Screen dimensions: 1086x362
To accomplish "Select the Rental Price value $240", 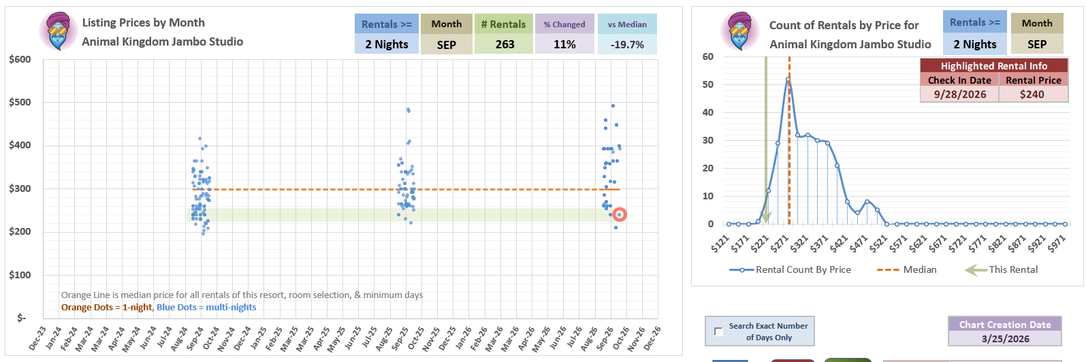I will [1032, 95].
